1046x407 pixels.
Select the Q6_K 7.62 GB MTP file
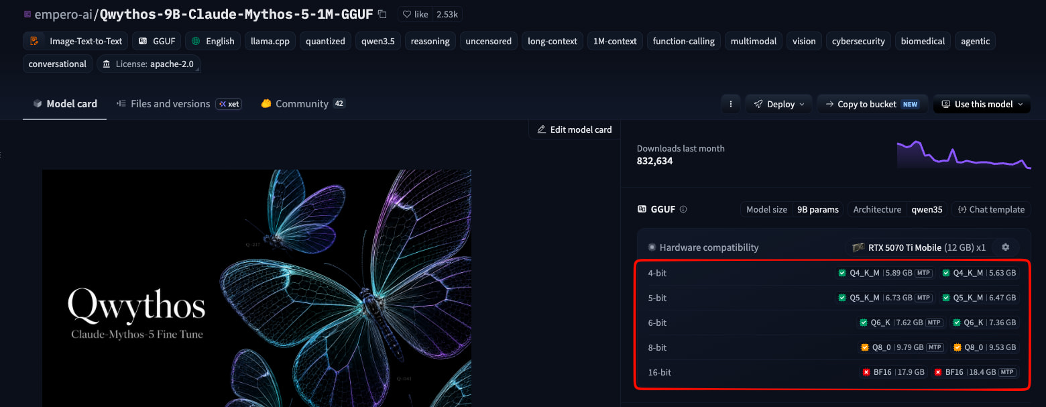(x=902, y=323)
